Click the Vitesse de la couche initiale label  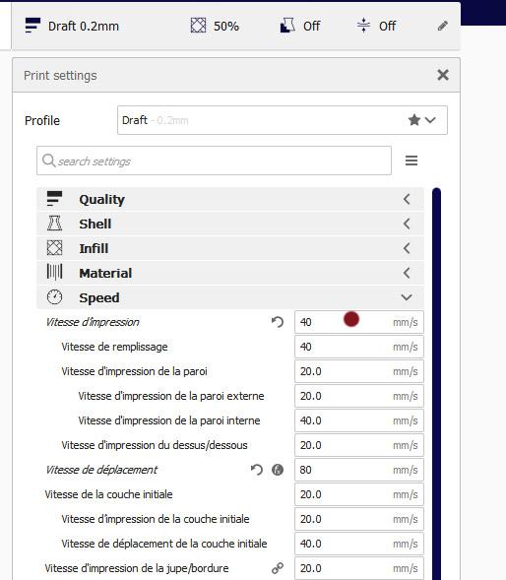click(x=108, y=494)
